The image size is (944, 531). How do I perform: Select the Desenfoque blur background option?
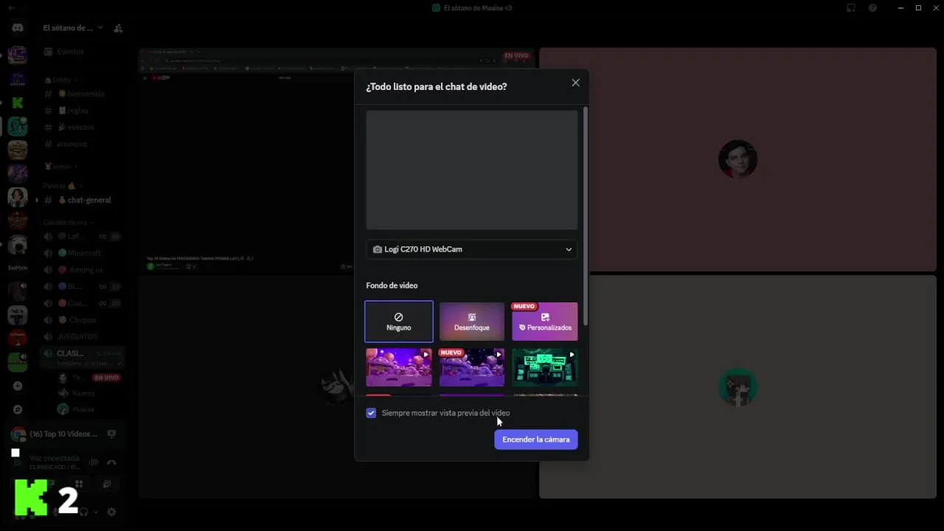click(472, 322)
